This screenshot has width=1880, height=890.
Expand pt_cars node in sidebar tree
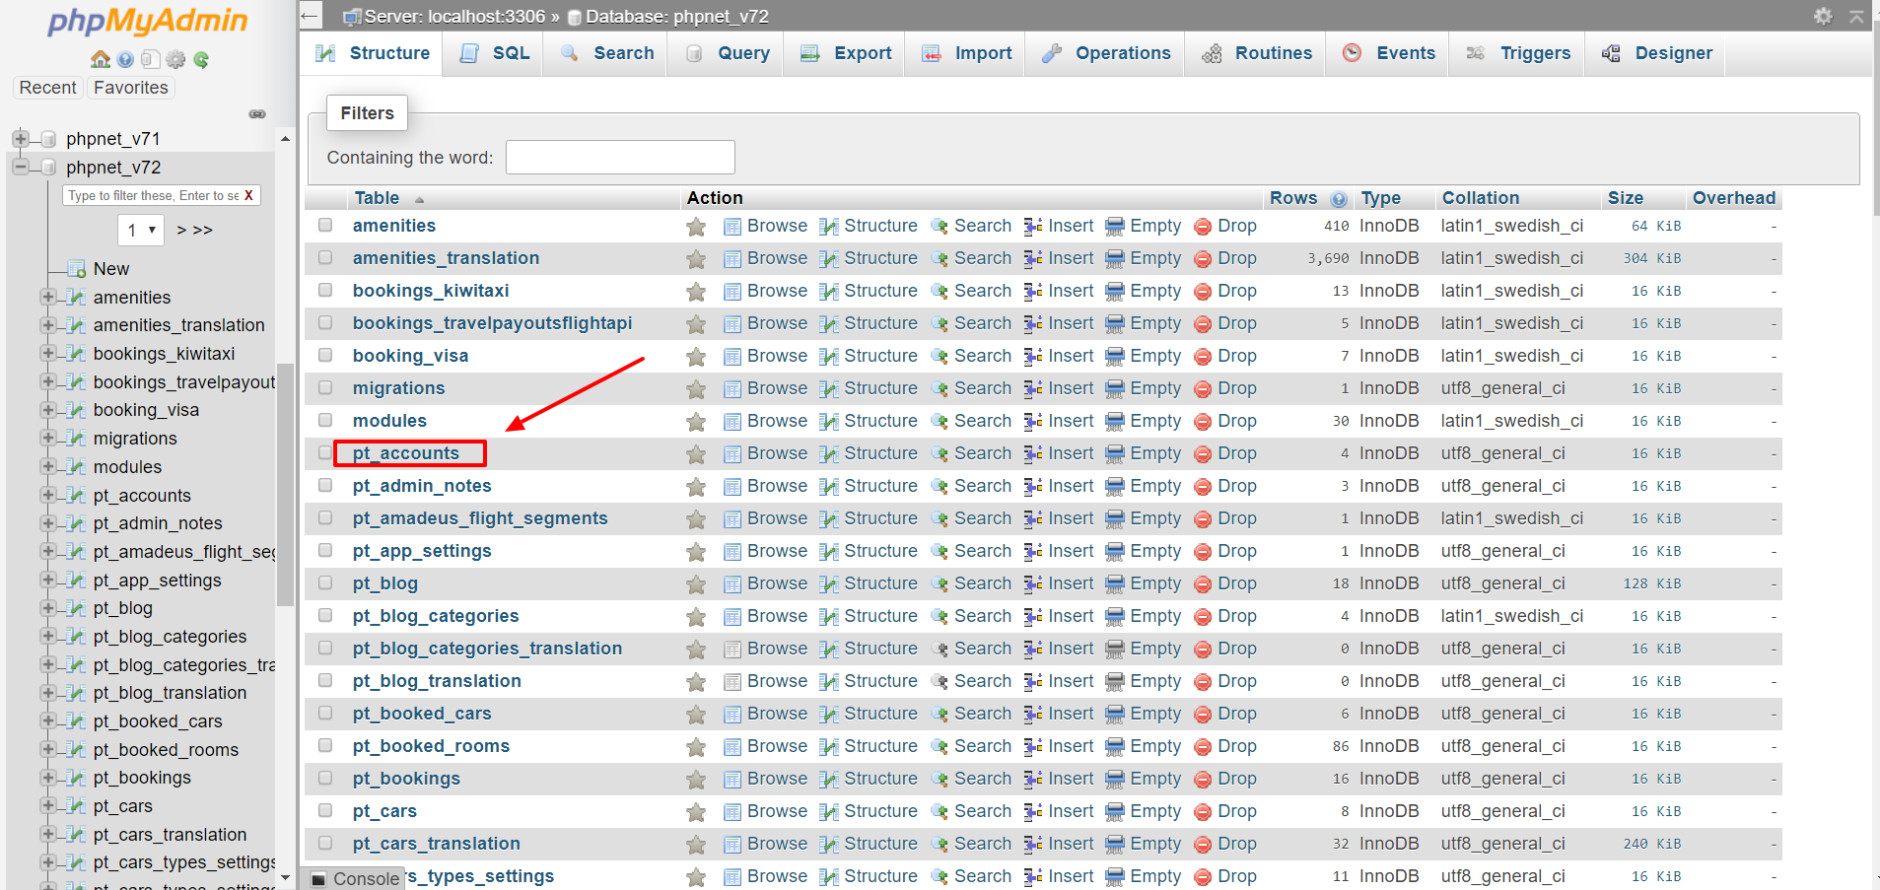pos(47,806)
